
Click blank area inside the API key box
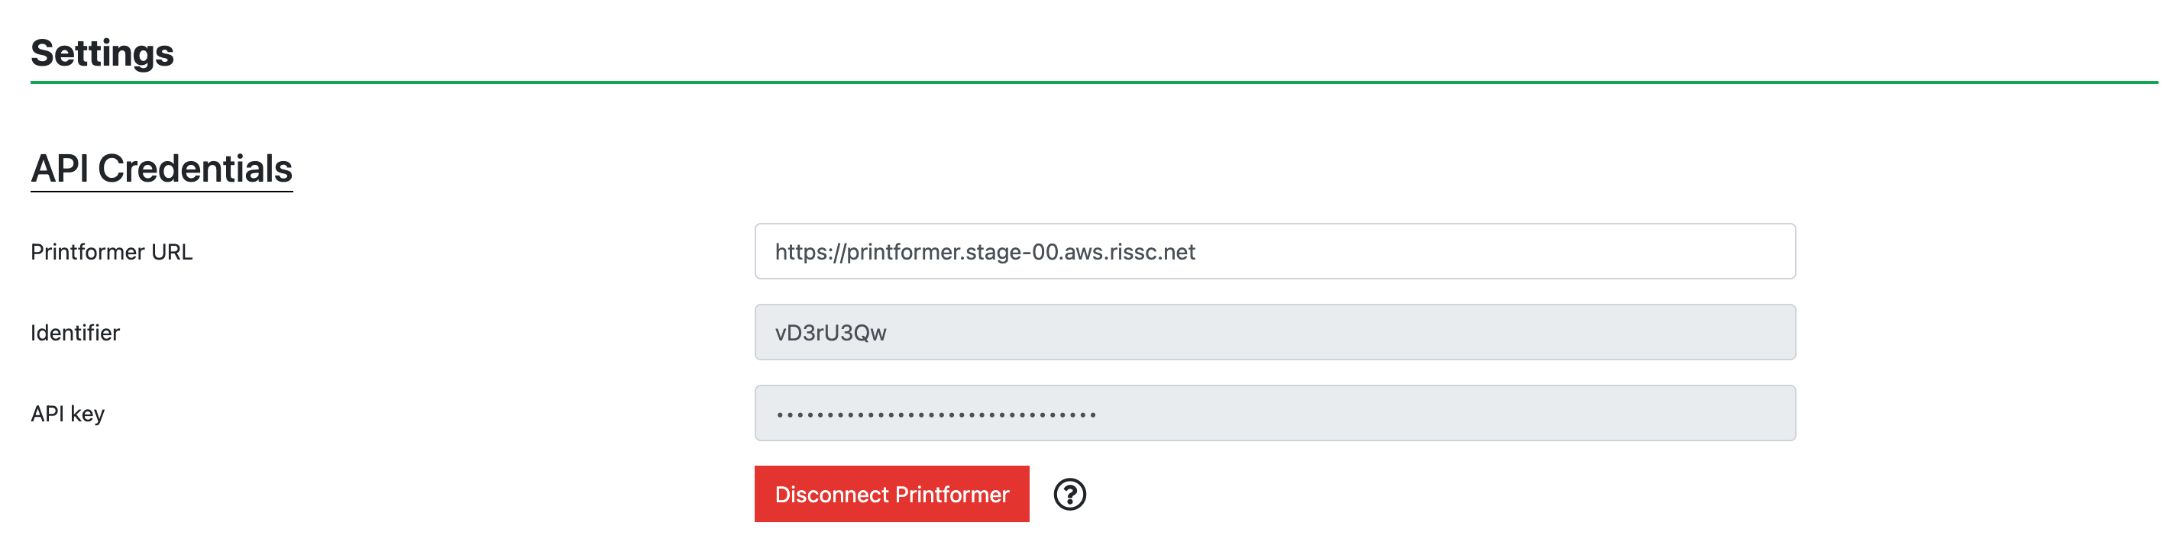1441,413
